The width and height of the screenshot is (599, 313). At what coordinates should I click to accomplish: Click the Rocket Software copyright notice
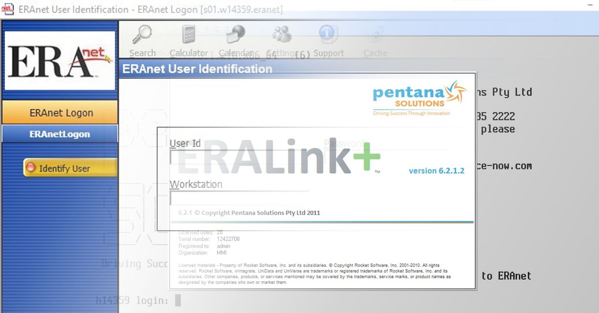pyautogui.click(x=313, y=273)
